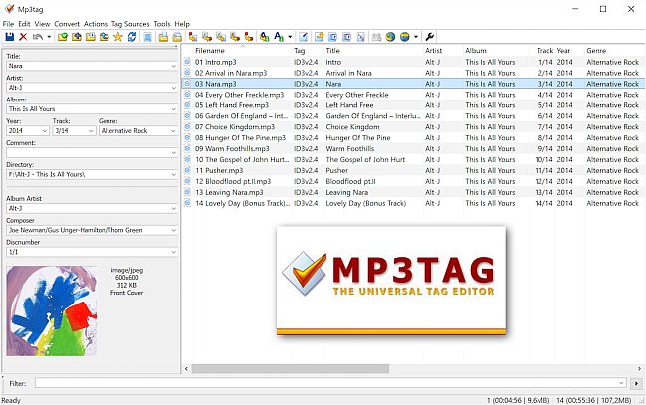
Task: Click the file icon beside 11 Pusher.mp3
Action: 187,170
